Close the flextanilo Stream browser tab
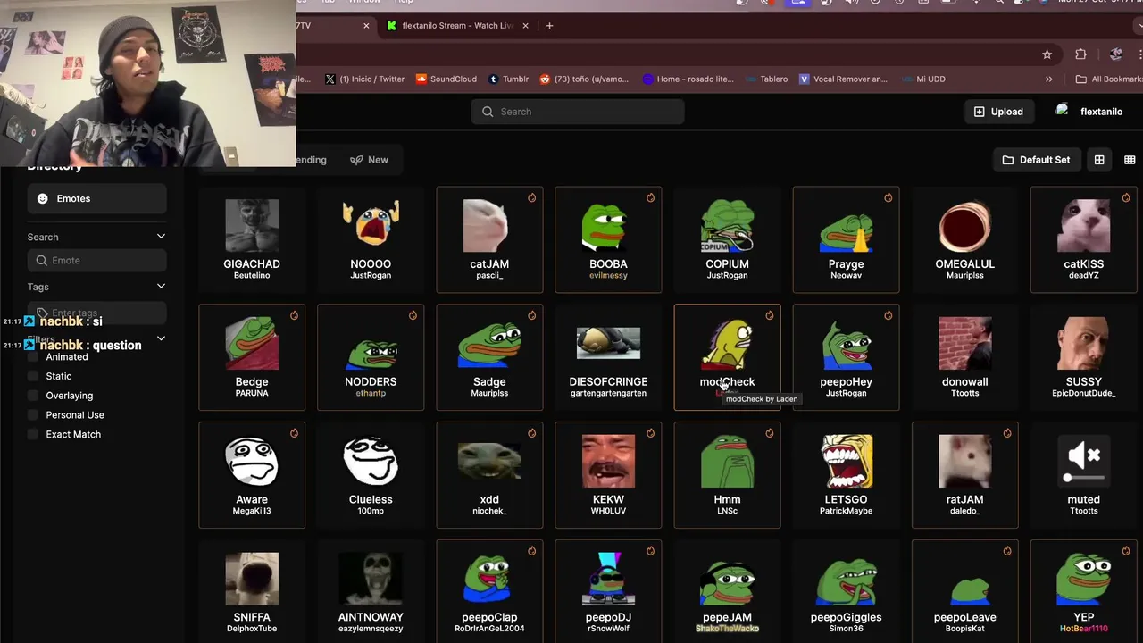This screenshot has width=1143, height=643. coord(525,26)
